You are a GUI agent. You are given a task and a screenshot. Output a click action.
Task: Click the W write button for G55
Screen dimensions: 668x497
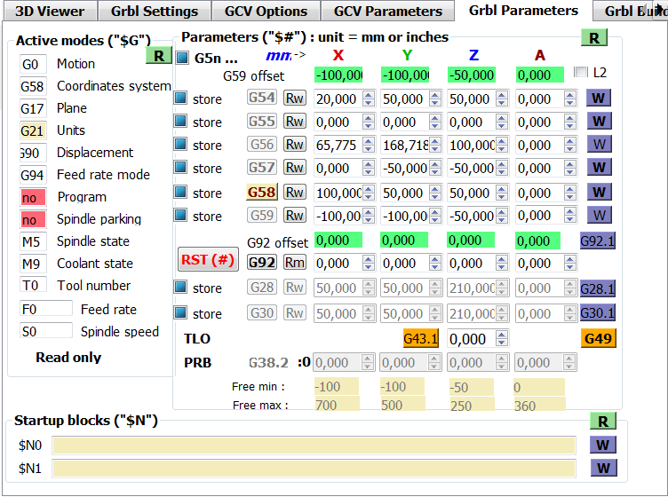coord(599,122)
